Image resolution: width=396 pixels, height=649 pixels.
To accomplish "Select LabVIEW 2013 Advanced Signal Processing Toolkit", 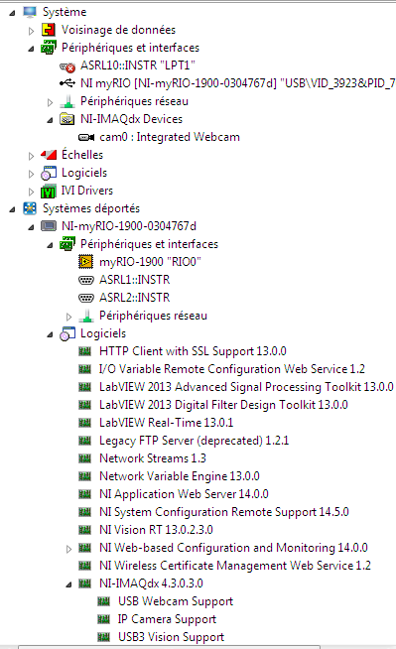I will coord(246,387).
